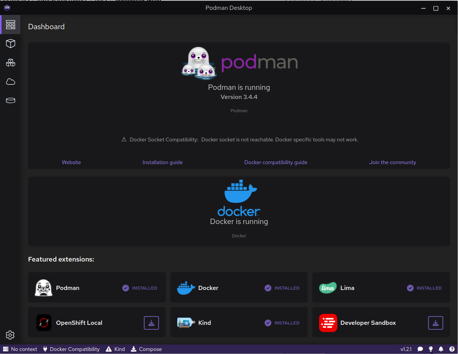This screenshot has height=354, width=458.
Task: Install the OpenShift Local extension
Action: tap(151, 323)
